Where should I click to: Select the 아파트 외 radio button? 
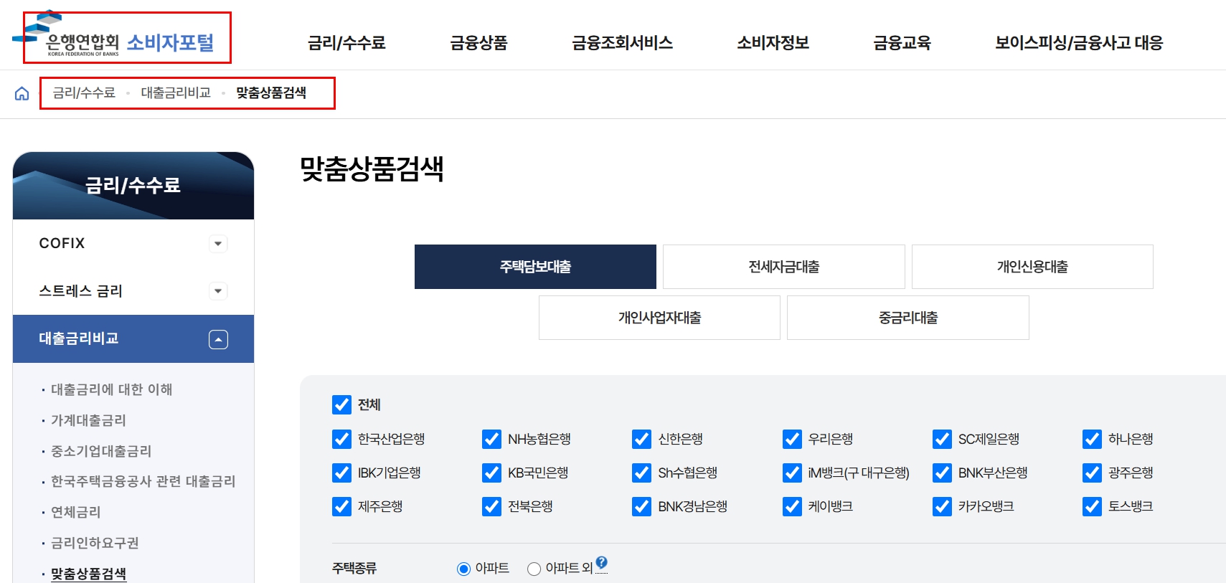point(534,569)
